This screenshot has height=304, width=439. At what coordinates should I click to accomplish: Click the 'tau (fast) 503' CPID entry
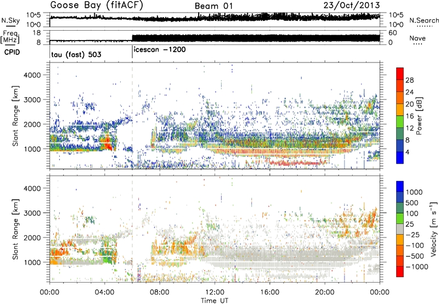tap(76, 54)
